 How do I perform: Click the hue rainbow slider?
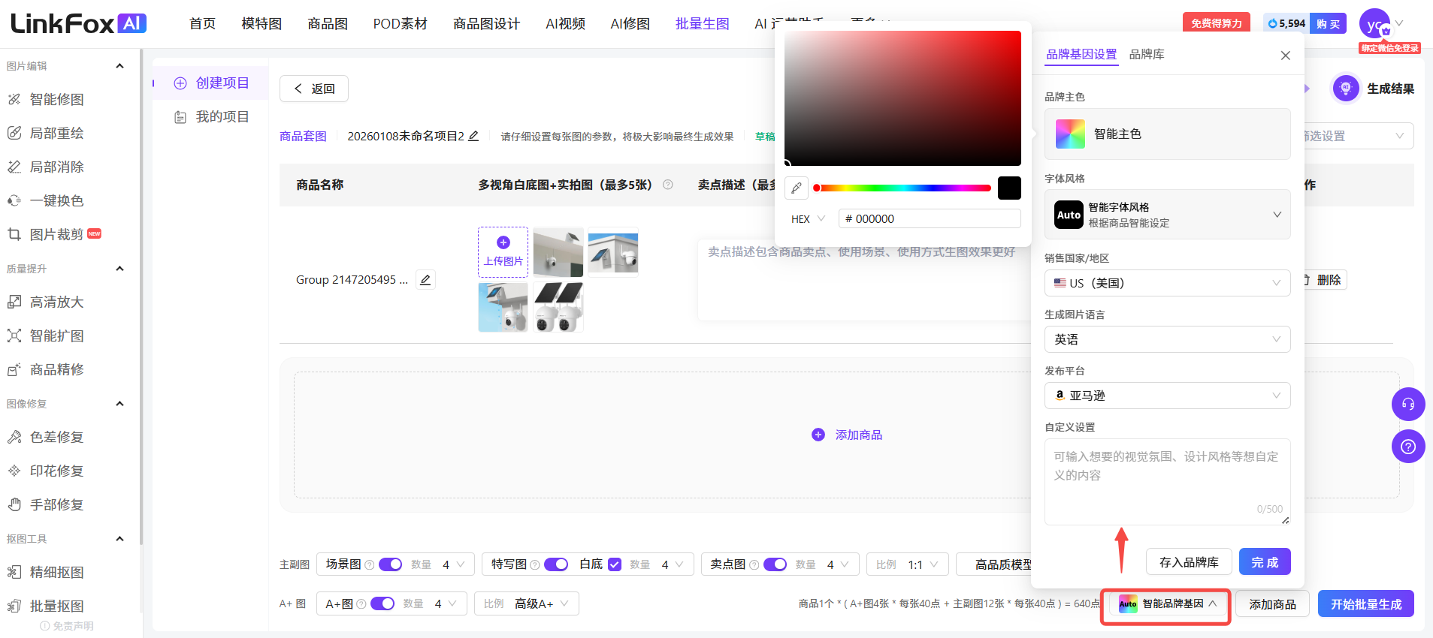(902, 188)
